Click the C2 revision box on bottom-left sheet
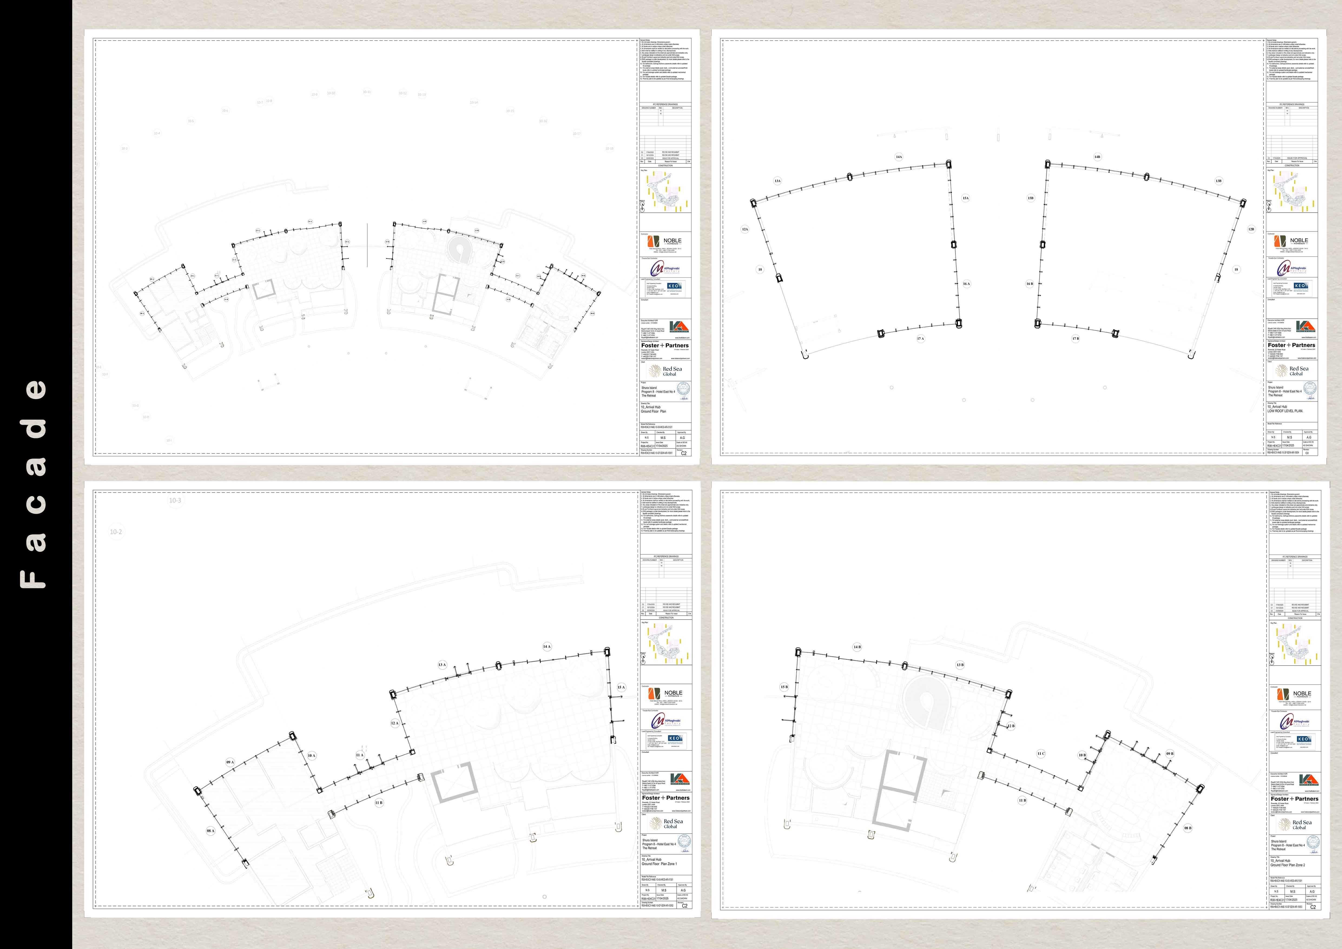Screen dimensions: 1342x949 pos(684,906)
